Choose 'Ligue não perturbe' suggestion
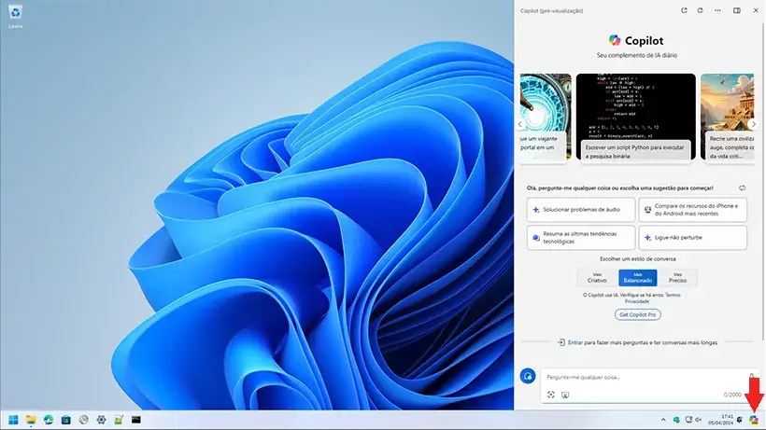The height and width of the screenshot is (430, 766). [x=693, y=238]
